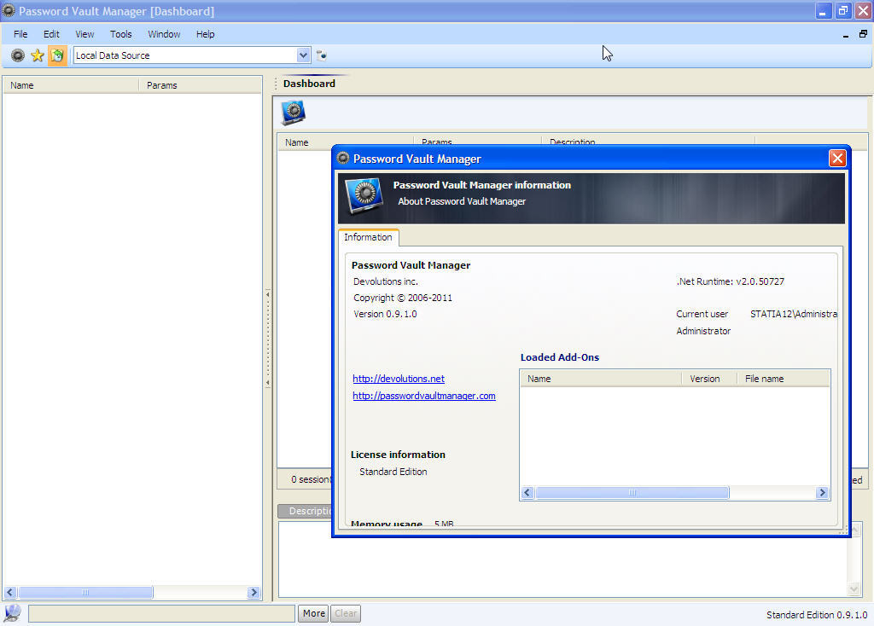Screen dimensions: 874x626
Task: Select the Local Data Source combo box
Action: tap(191, 55)
